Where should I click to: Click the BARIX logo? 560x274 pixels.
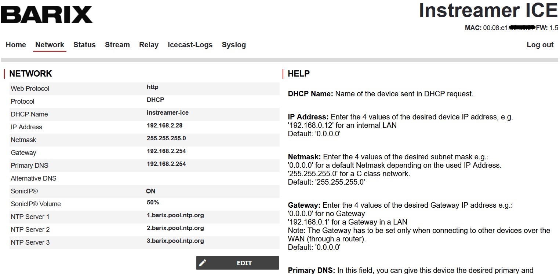[x=47, y=15]
